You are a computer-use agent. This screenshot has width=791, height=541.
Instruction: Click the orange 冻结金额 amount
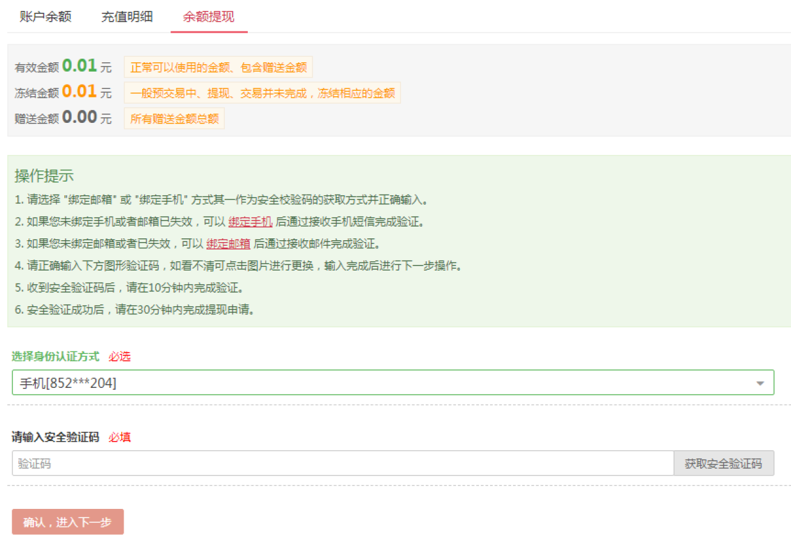[81, 91]
